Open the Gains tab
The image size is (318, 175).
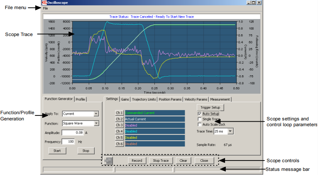[x=125, y=99]
